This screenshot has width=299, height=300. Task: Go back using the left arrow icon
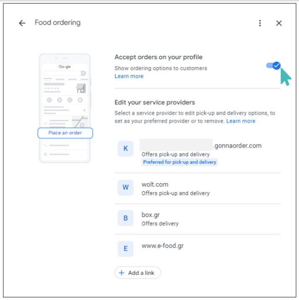22,23
